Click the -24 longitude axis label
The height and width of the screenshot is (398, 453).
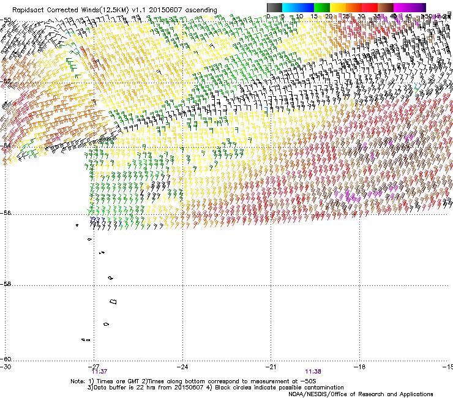click(182, 367)
